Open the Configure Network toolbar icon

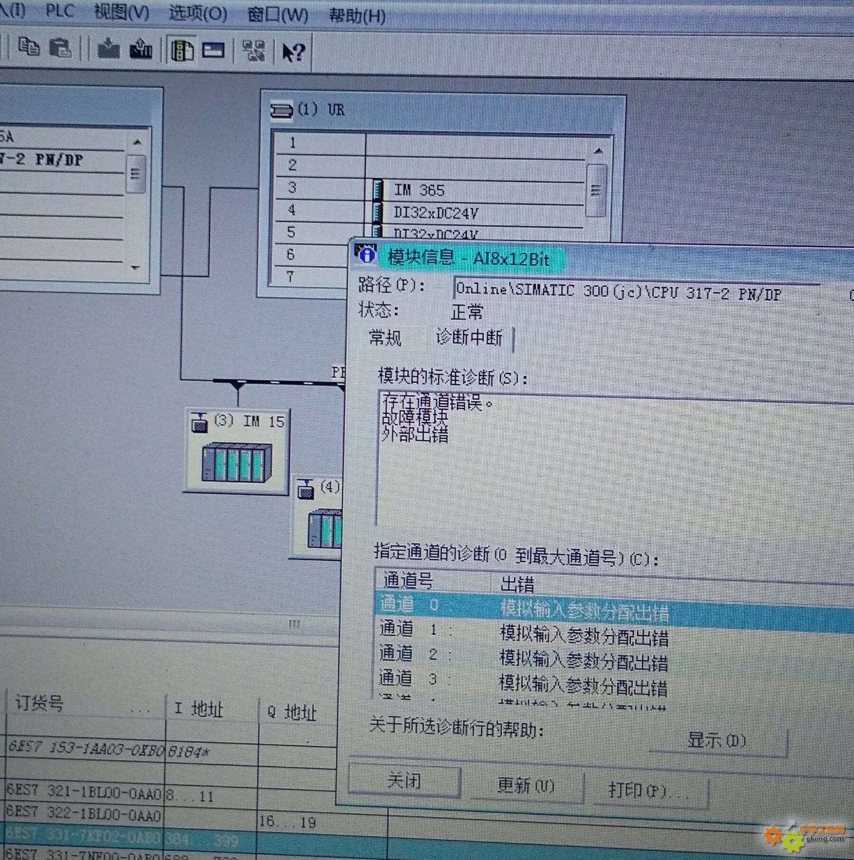point(254,51)
